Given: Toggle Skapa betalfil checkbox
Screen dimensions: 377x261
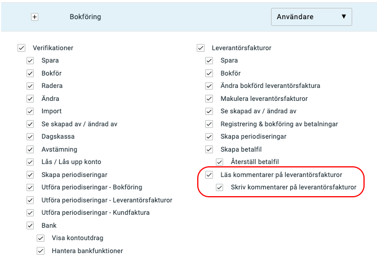Looking at the screenshot, I should 209,149.
